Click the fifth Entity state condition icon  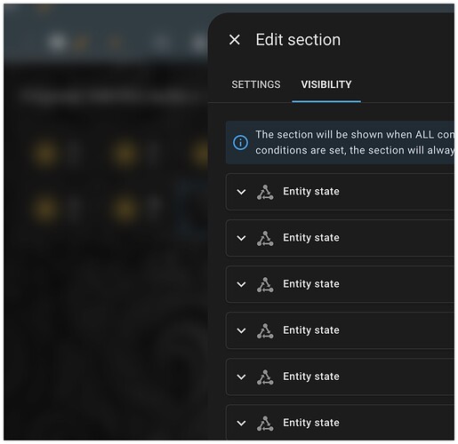point(265,377)
